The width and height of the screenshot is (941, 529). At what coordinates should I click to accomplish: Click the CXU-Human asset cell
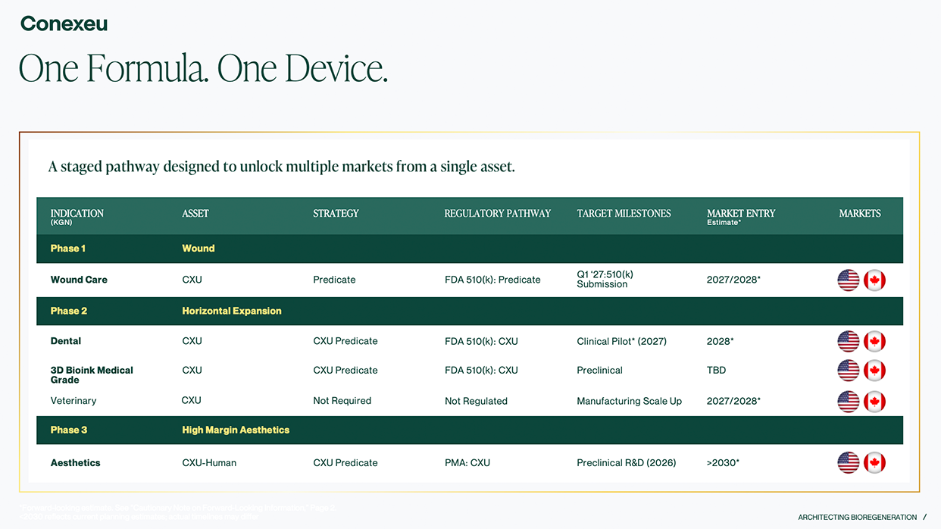(209, 462)
